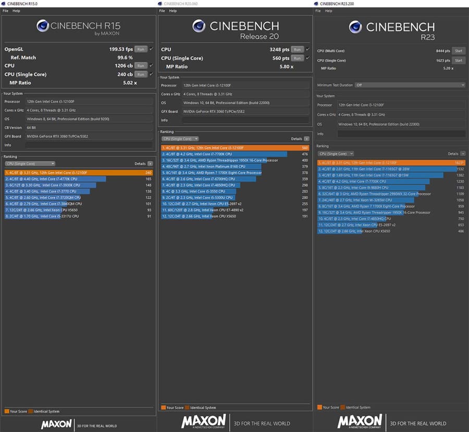Click the Info field in R15 system panel
The height and width of the screenshot is (432, 469).
(x=89, y=145)
